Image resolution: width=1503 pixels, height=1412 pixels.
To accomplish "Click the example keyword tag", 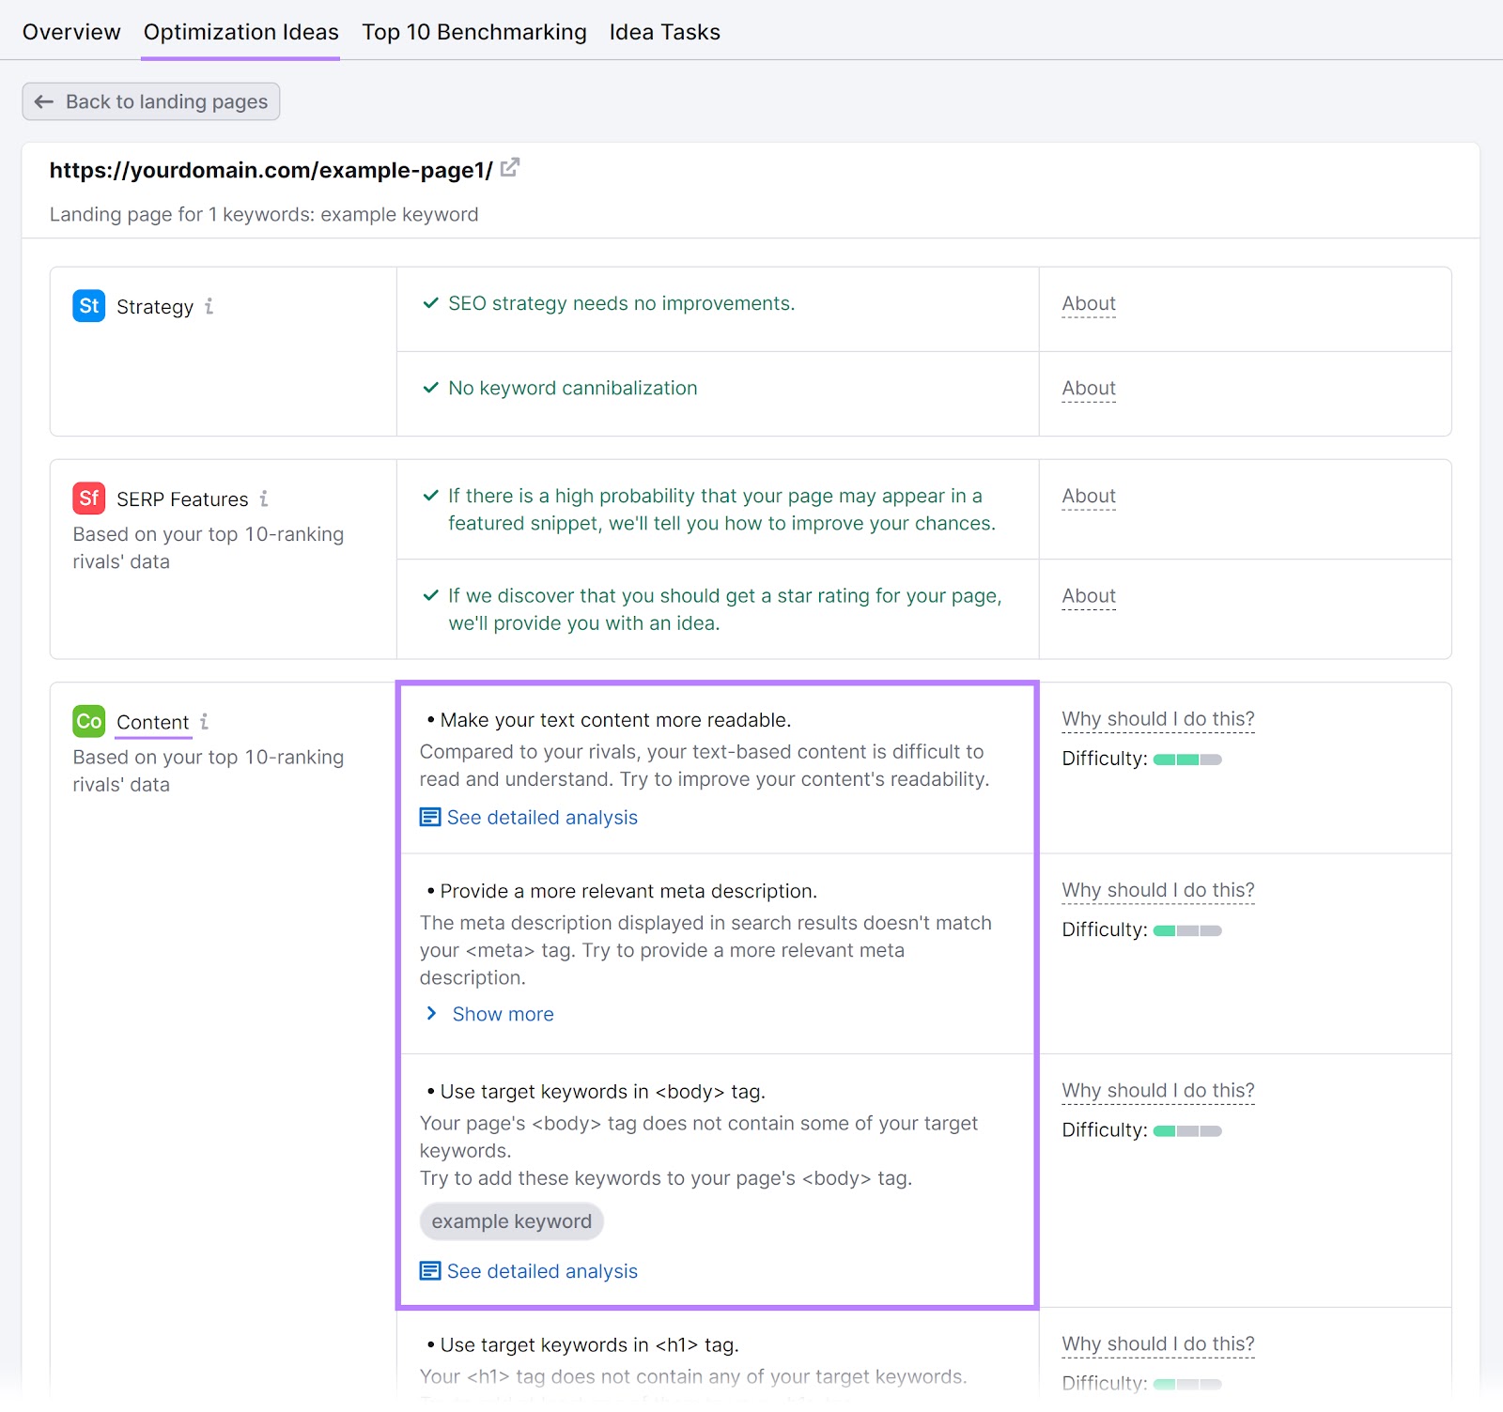I will (512, 1221).
